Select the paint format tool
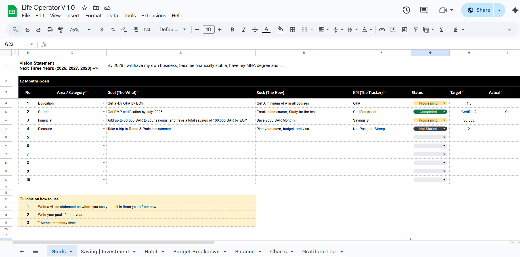 (61, 30)
